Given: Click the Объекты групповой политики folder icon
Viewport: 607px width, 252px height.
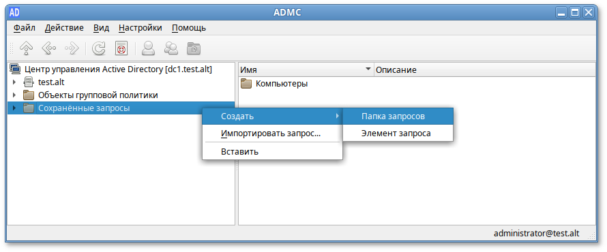Looking at the screenshot, I should point(28,95).
